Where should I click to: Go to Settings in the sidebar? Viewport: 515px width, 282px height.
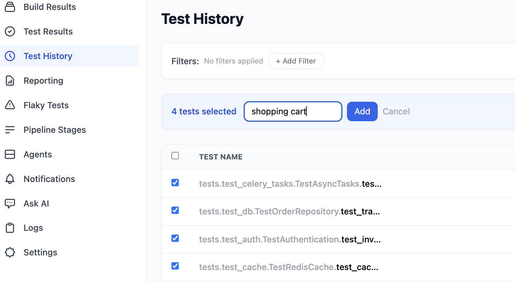click(40, 253)
